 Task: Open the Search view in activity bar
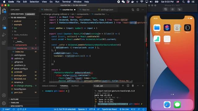click(4, 18)
